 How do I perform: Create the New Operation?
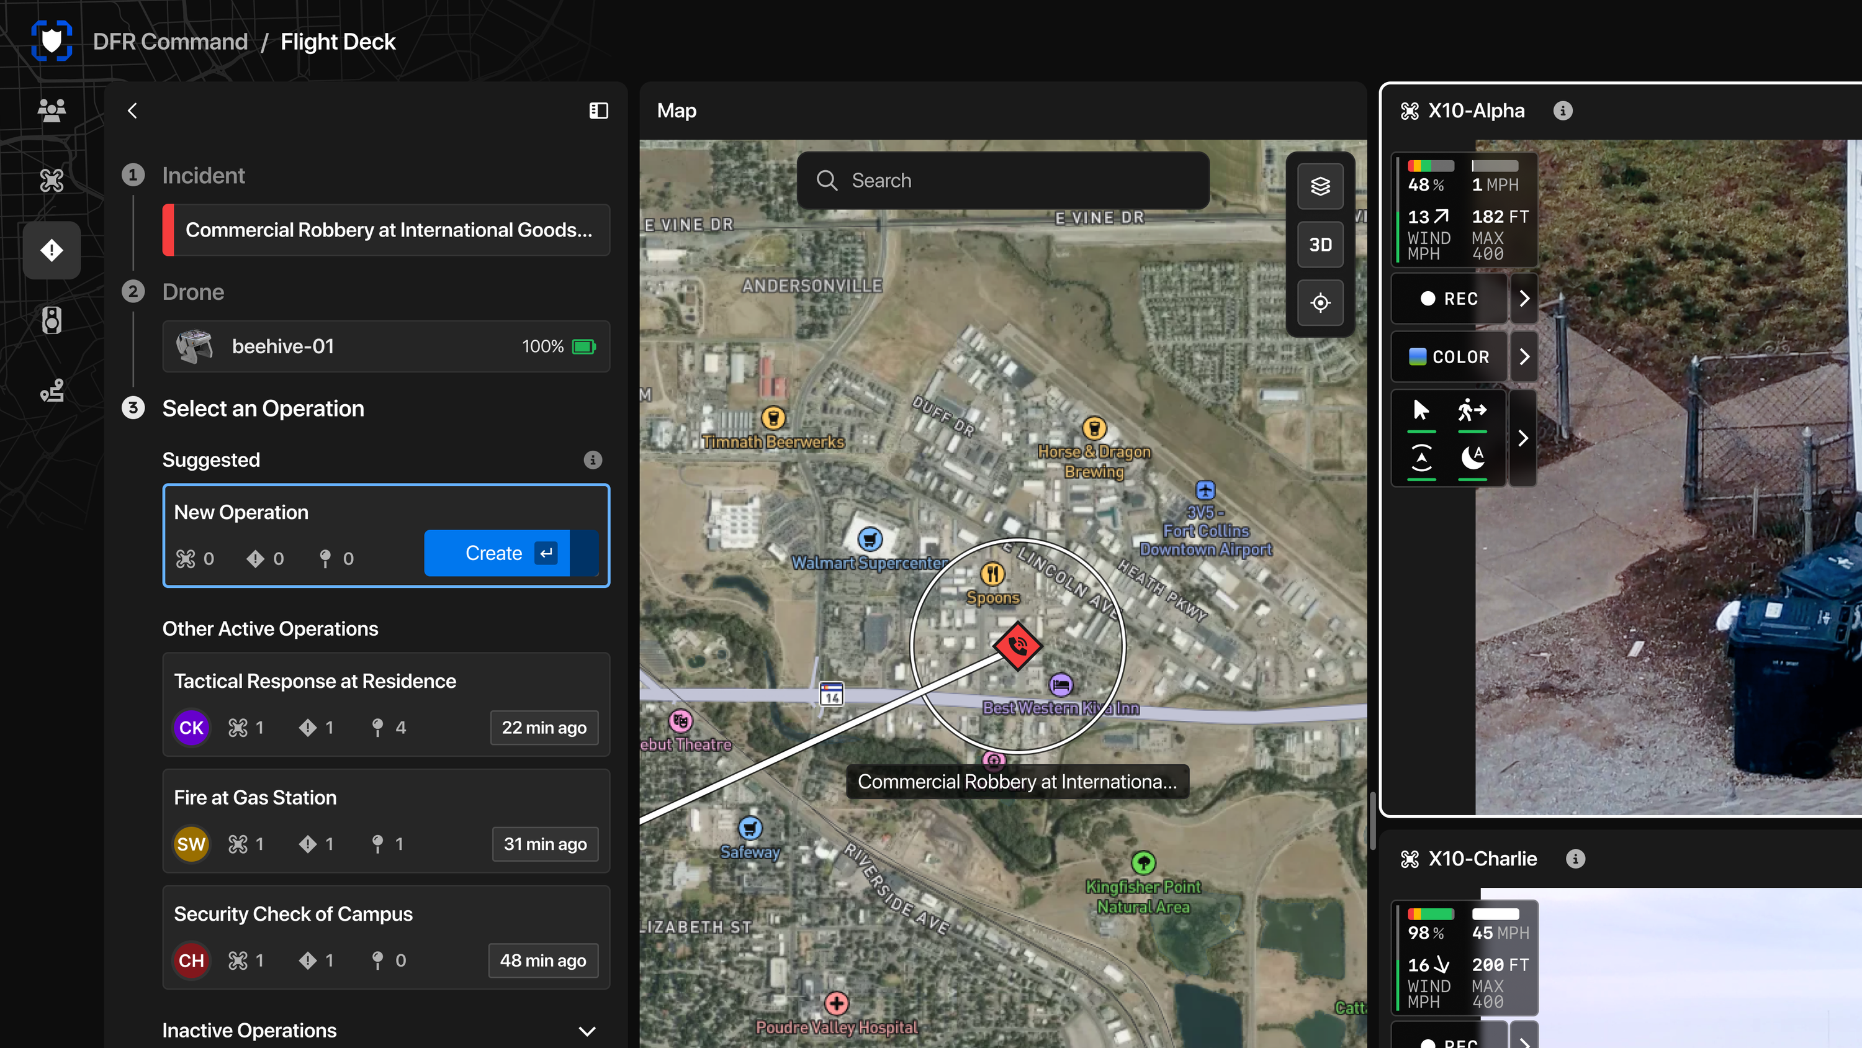510,553
